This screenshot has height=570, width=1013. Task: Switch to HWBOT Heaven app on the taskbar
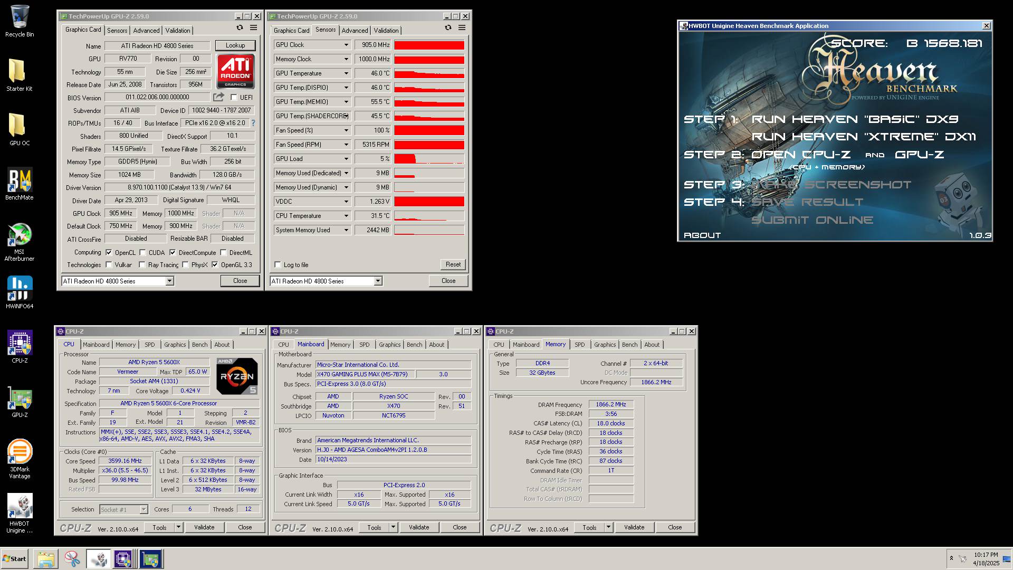click(x=98, y=559)
